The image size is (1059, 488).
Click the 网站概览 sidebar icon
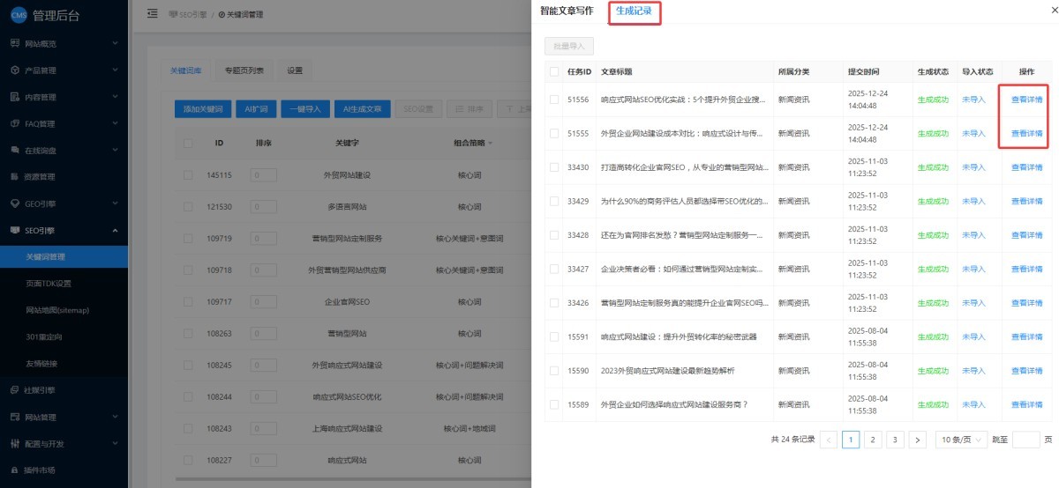[15, 43]
